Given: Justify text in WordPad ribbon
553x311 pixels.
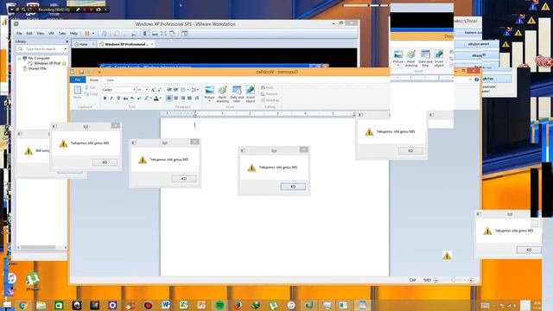Looking at the screenshot, I should click(190, 98).
